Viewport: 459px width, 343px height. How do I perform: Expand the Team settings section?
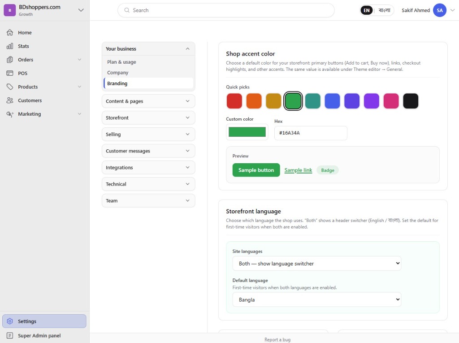(148, 201)
